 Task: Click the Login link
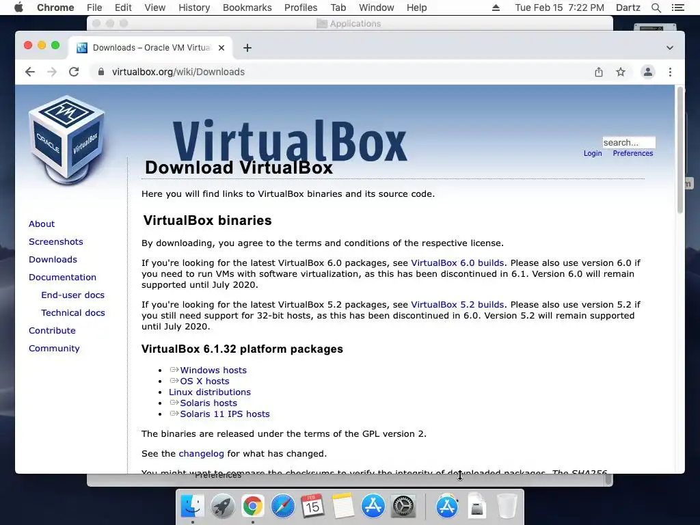click(593, 153)
